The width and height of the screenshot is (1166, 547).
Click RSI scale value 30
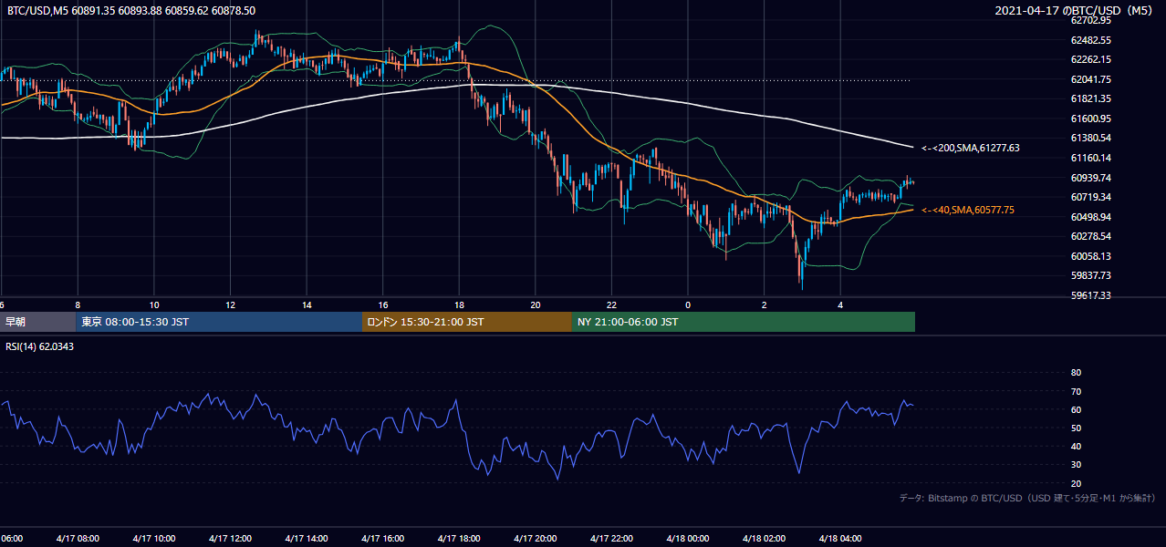point(1076,464)
